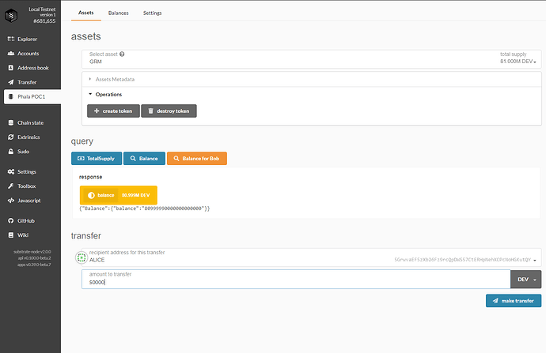This screenshot has height=353, width=546.
Task: Focus the amount to transfer field
Action: pos(296,279)
